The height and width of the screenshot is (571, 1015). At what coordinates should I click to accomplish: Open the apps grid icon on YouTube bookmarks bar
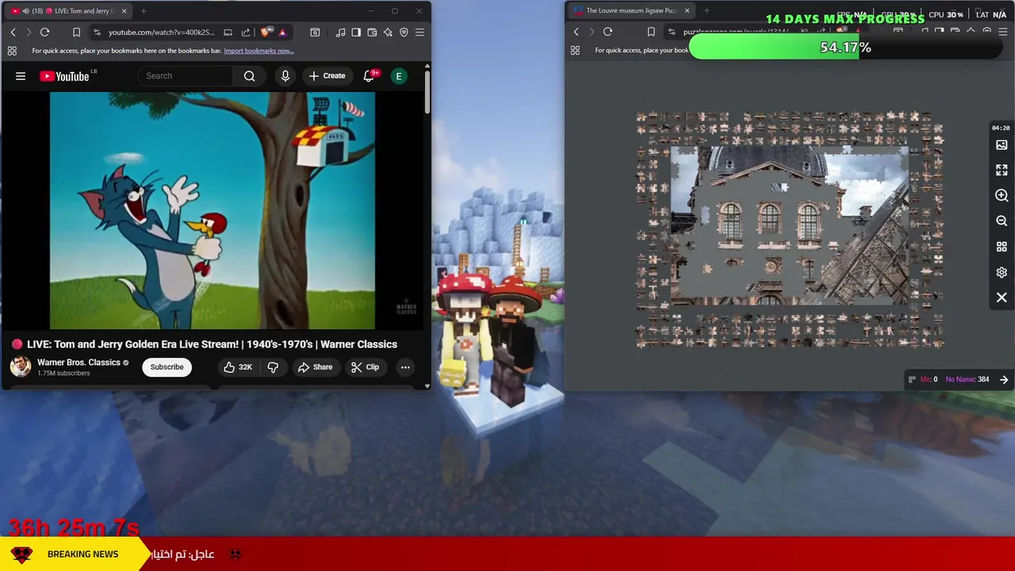pyautogui.click(x=12, y=51)
